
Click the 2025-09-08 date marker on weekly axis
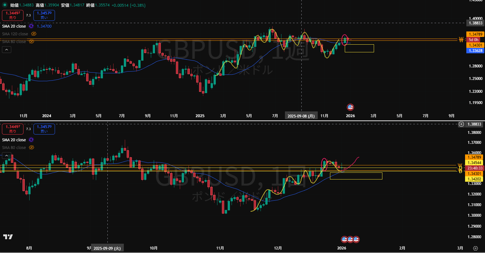(301, 116)
